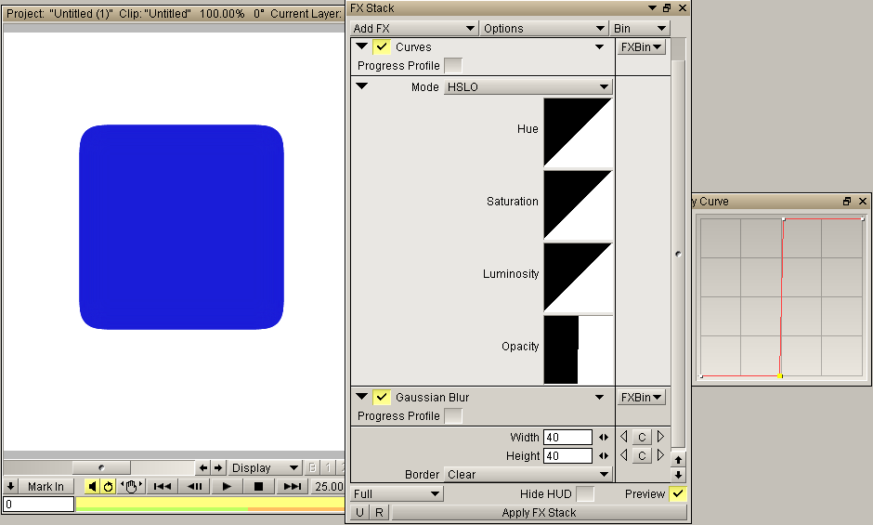Click the R button in FX Stack
The width and height of the screenshot is (873, 525).
[379, 513]
